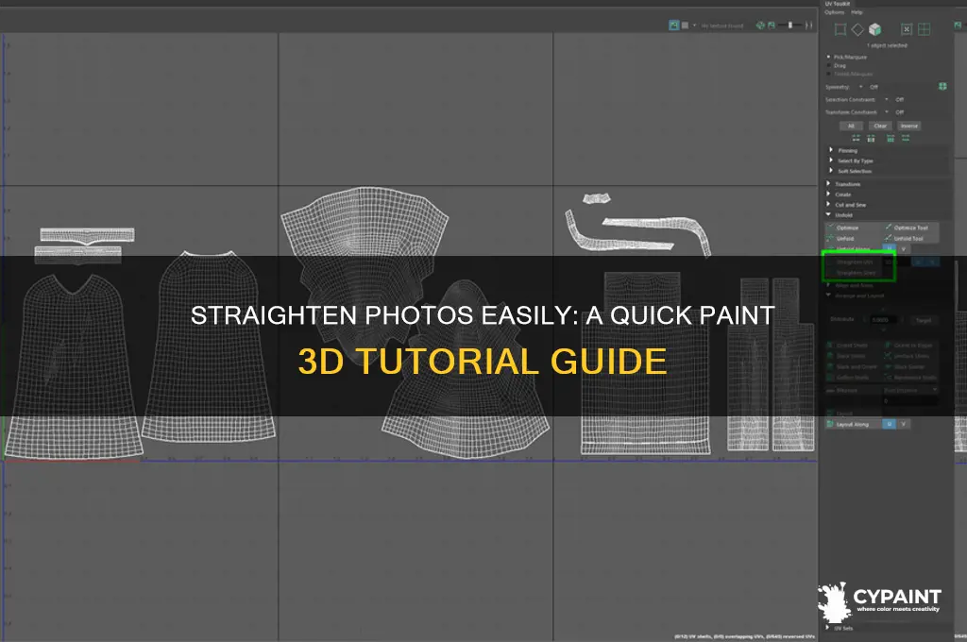Click the Optimize button

(847, 228)
